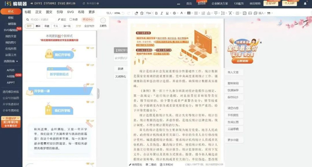312x167 pixels.
Task: Open the 模板 sidebar section
Action: 11,18
